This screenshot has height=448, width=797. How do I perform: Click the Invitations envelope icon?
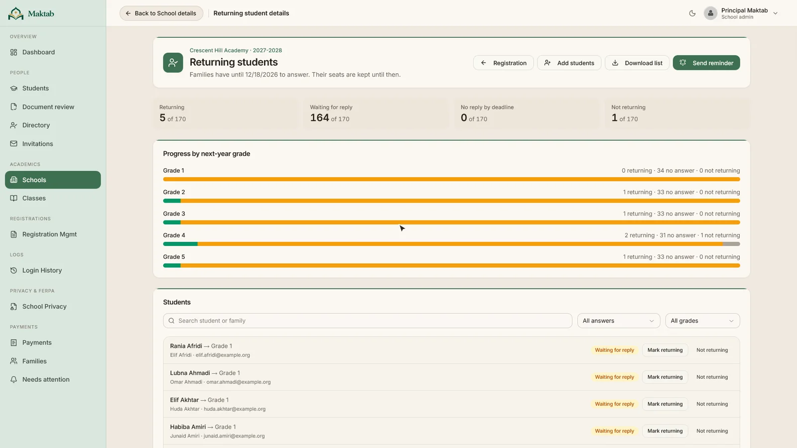point(14,144)
